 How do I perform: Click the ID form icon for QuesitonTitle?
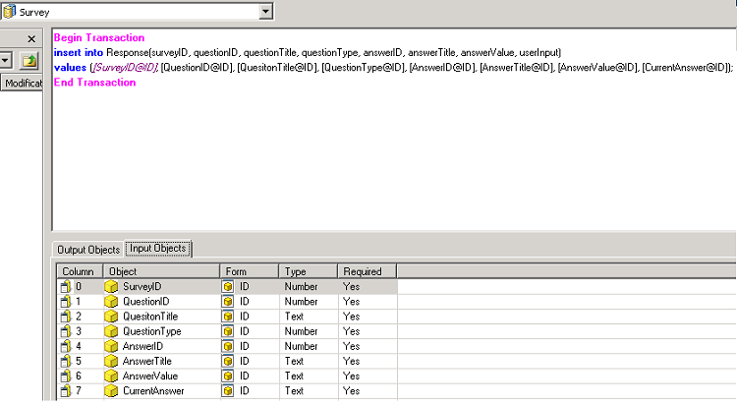pos(228,317)
